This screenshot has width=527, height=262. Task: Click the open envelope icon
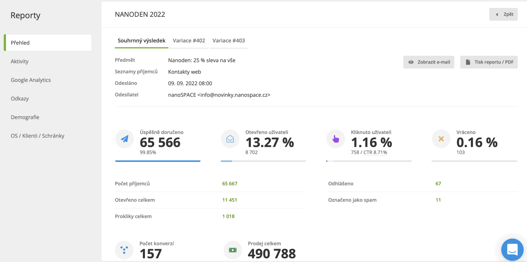[x=230, y=139]
